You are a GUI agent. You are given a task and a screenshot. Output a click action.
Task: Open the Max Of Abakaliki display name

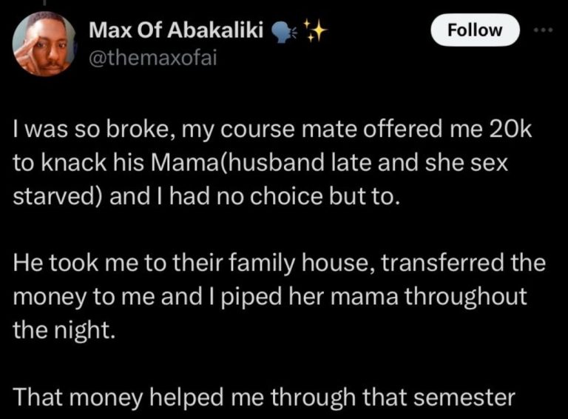[x=177, y=30]
